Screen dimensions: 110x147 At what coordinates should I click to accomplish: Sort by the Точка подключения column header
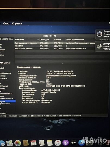75,40
